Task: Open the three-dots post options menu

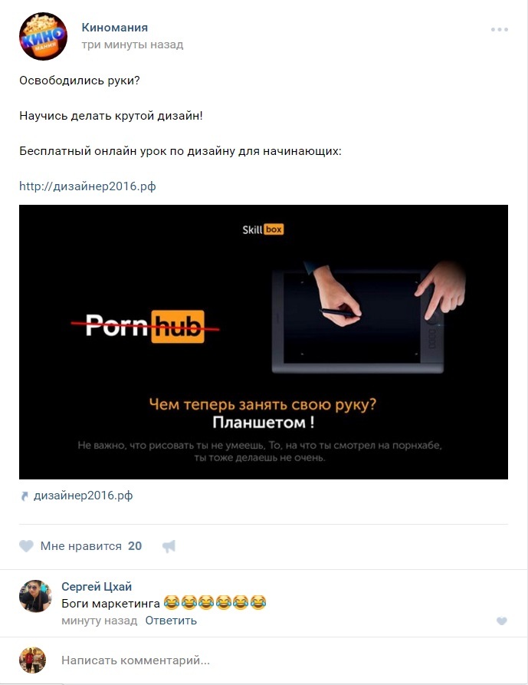Action: point(499,30)
